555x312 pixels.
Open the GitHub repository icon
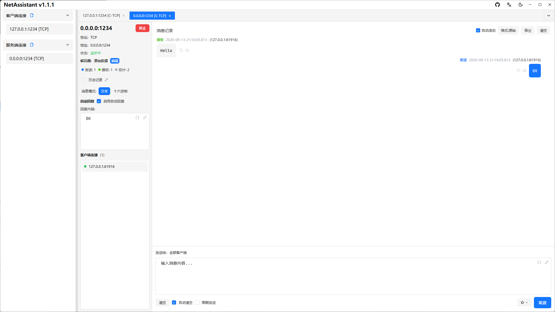(497, 5)
